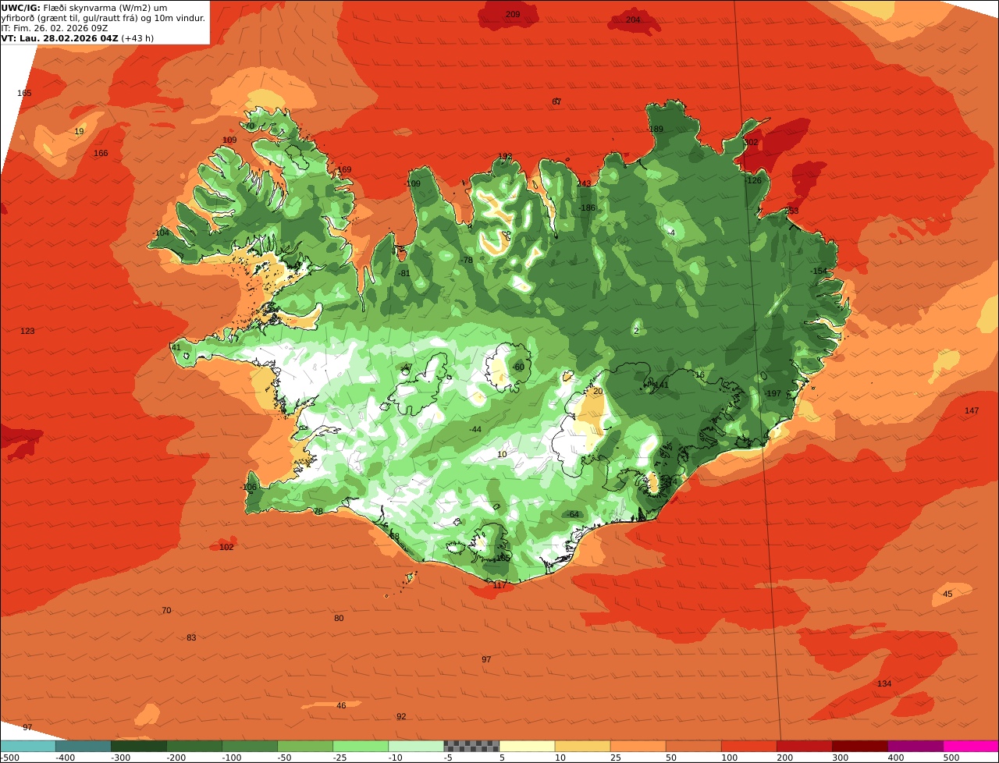Image resolution: width=999 pixels, height=763 pixels.
Task: Select the map value 147
Action: [x=971, y=410]
